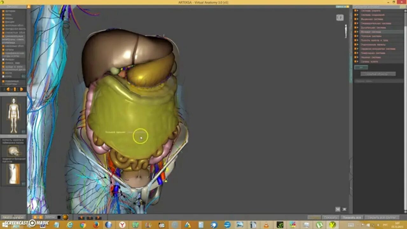The height and width of the screenshot is (229, 407).
Task: Enable the unchecked кожа layer checkbox
Action: [3, 76]
